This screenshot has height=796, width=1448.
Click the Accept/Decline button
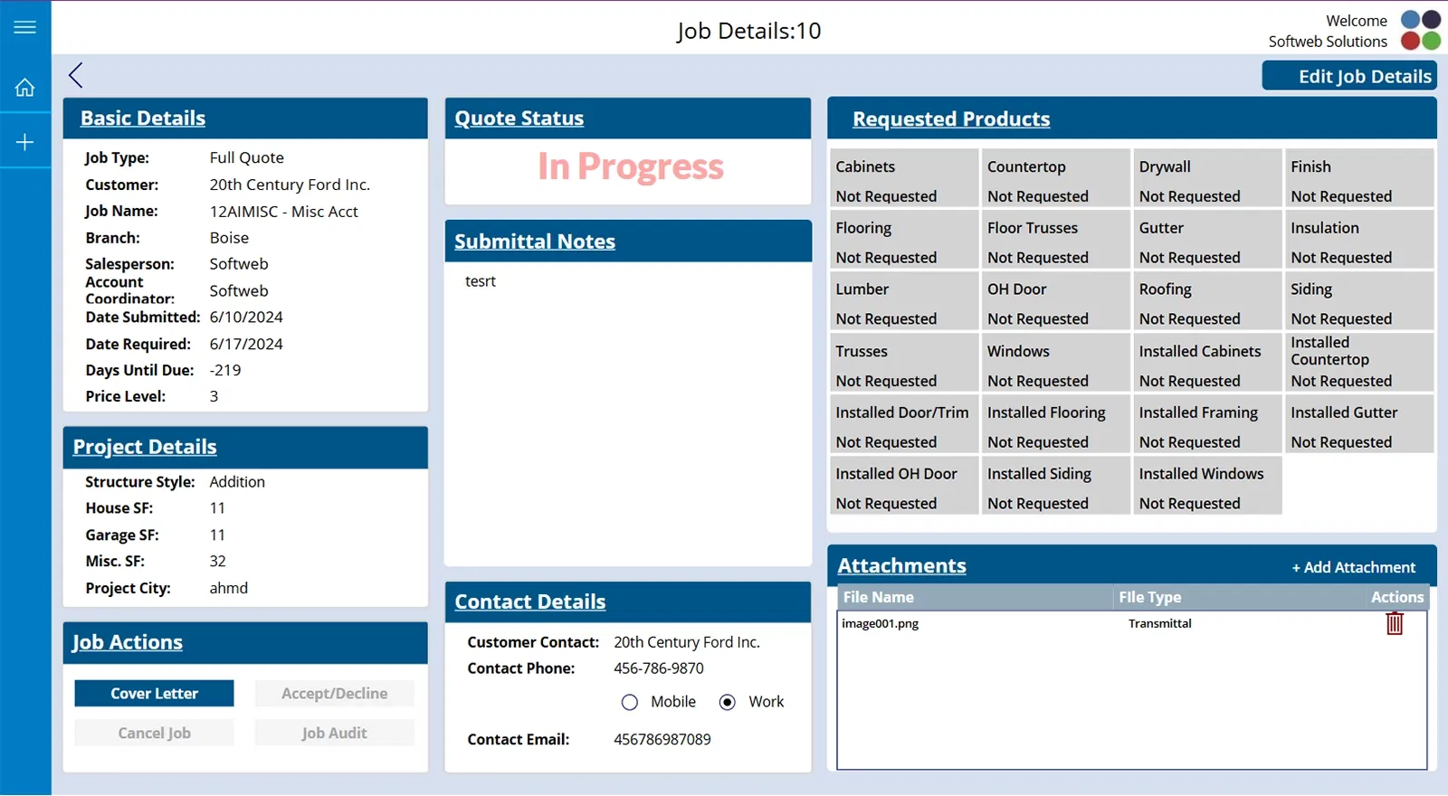coord(334,694)
